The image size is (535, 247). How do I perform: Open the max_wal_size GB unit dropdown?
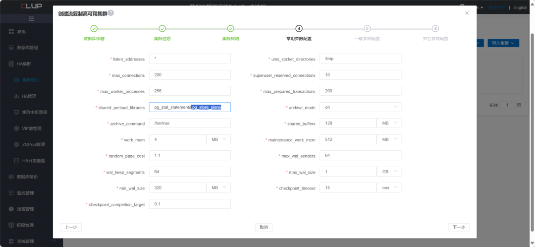(x=389, y=172)
